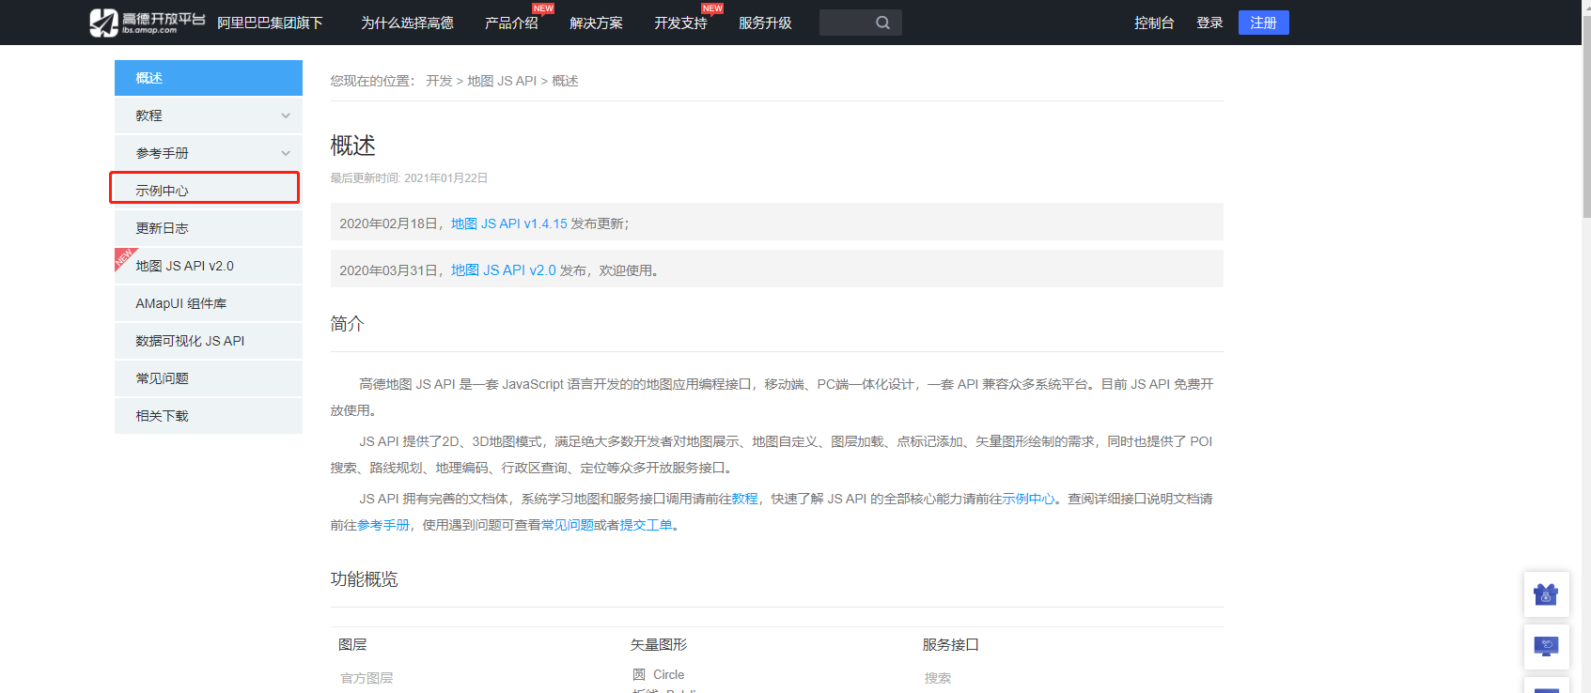Open 地图 JS API v1.4.15 release link
The height and width of the screenshot is (693, 1591).
509,223
